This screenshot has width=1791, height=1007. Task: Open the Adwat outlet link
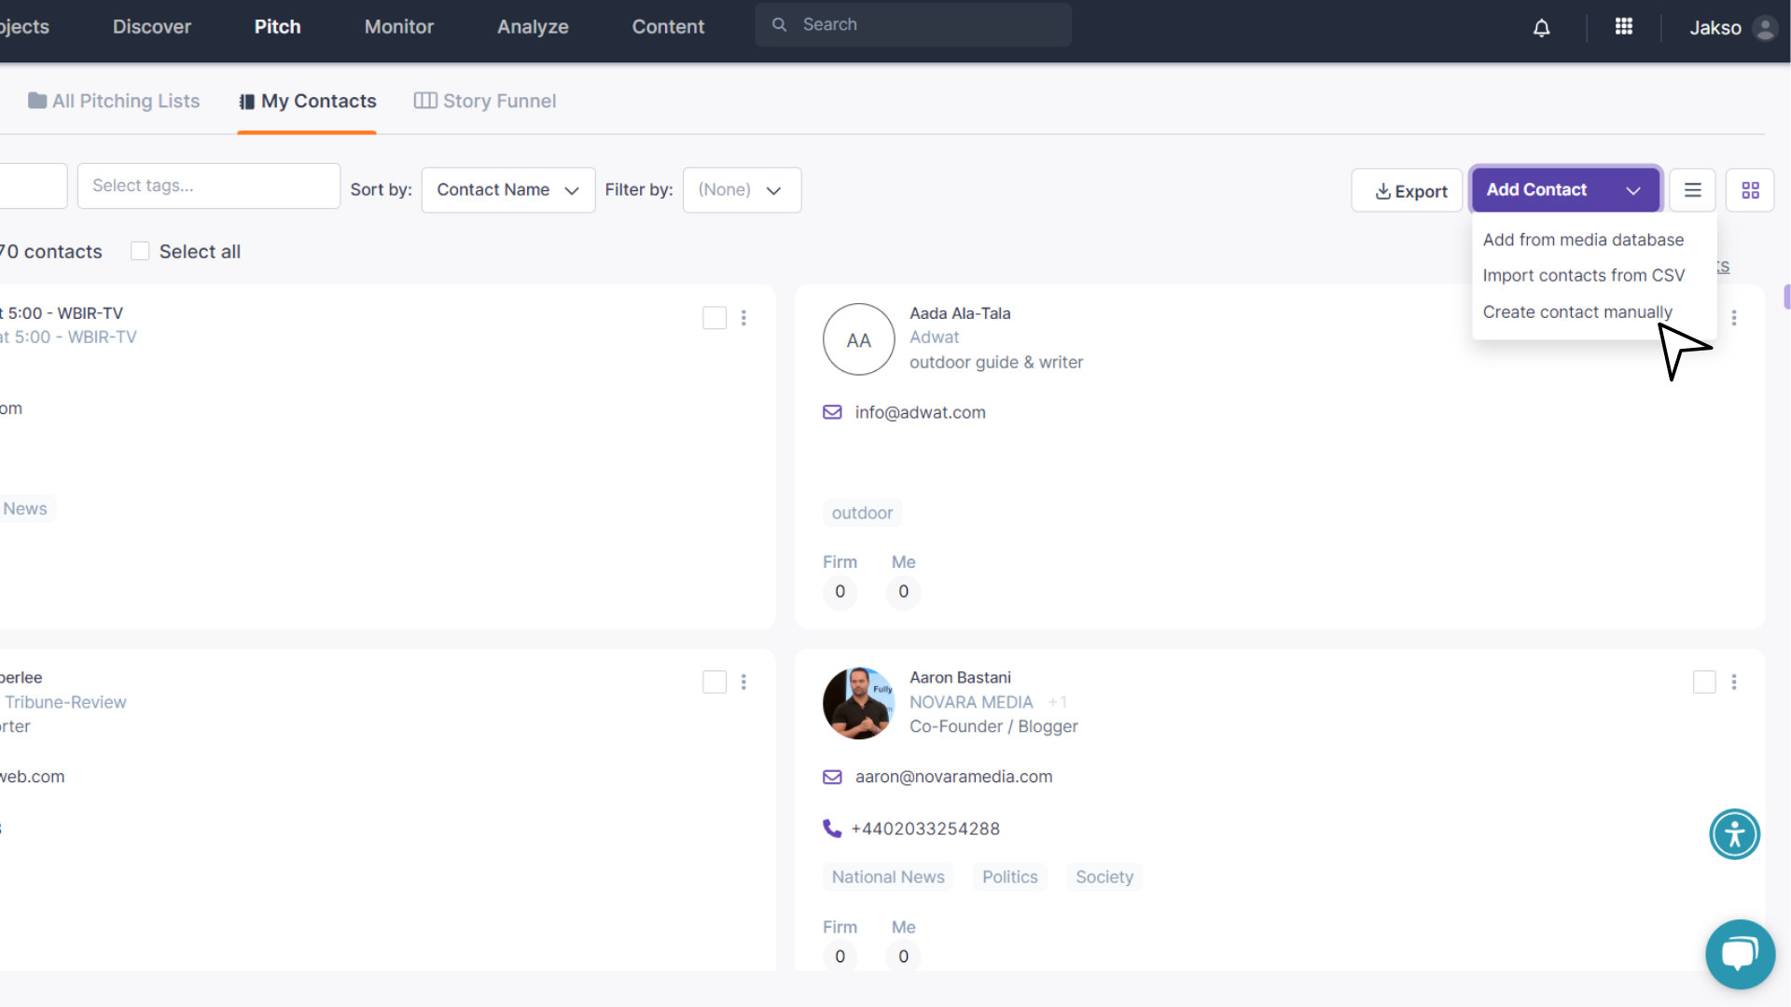(934, 338)
